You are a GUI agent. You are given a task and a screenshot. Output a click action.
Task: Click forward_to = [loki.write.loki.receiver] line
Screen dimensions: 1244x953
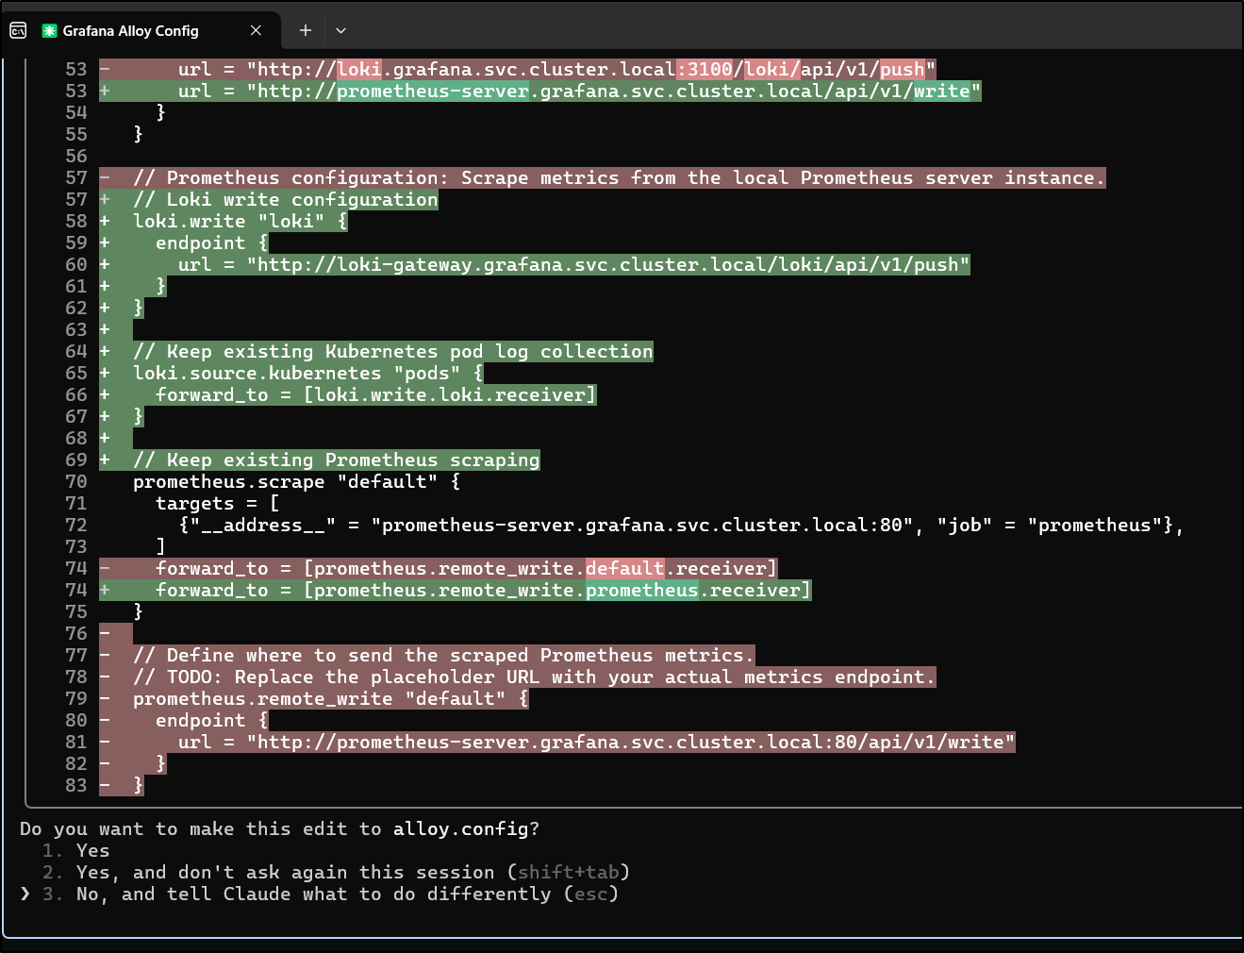coord(348,394)
